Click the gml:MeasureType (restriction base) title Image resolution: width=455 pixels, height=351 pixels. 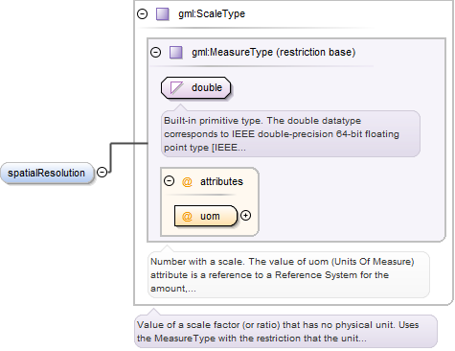click(x=273, y=52)
